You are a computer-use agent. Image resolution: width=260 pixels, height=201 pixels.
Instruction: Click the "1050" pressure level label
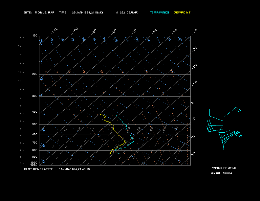coord(34,165)
